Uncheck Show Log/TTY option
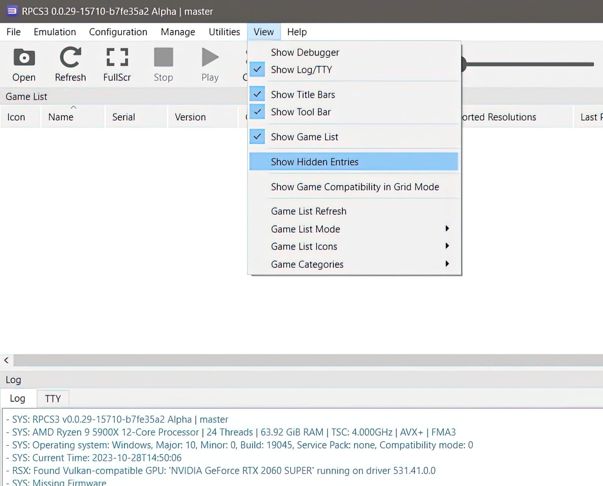 pyautogui.click(x=301, y=70)
